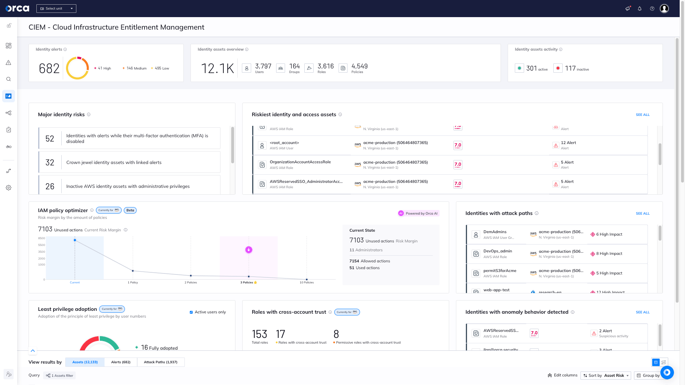
Task: Click SEE ALL for Identities with attack paths
Action: point(643,213)
